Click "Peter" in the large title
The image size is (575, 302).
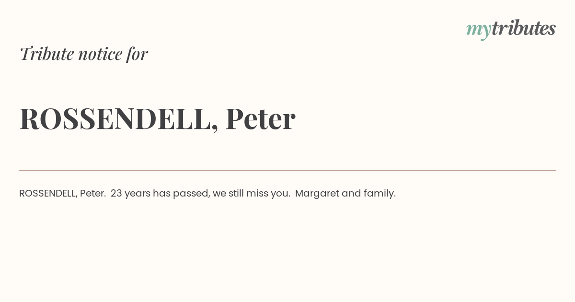260,119
